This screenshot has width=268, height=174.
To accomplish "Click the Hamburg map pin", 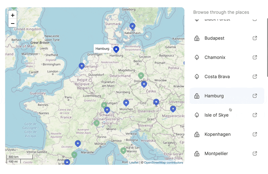I will pos(116,49).
